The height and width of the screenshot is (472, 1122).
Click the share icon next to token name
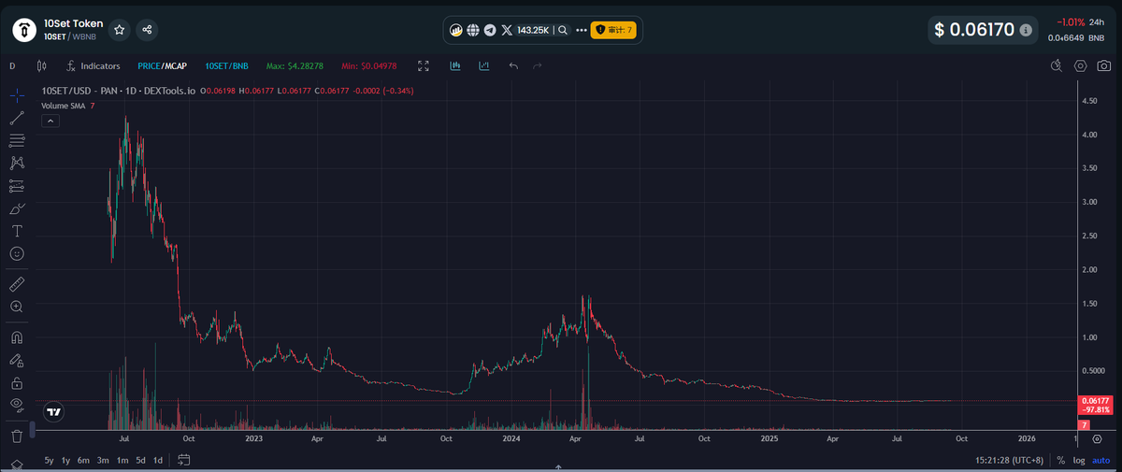(x=147, y=30)
